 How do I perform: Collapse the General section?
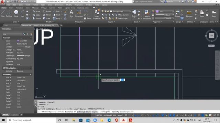(x=31, y=38)
